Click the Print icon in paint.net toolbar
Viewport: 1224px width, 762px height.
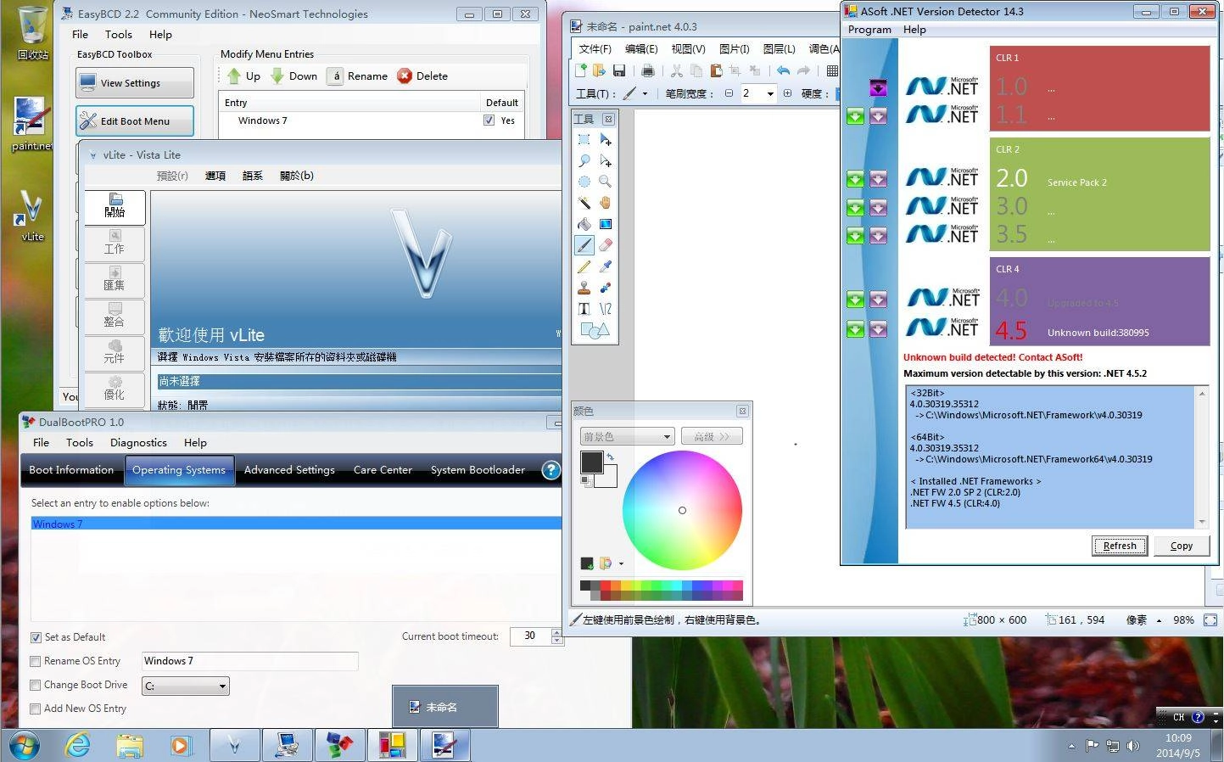tap(647, 70)
